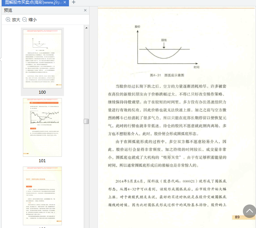The height and width of the screenshot is (228, 256).
Task: Click the 放大 text label
Action: click(x=16, y=20)
